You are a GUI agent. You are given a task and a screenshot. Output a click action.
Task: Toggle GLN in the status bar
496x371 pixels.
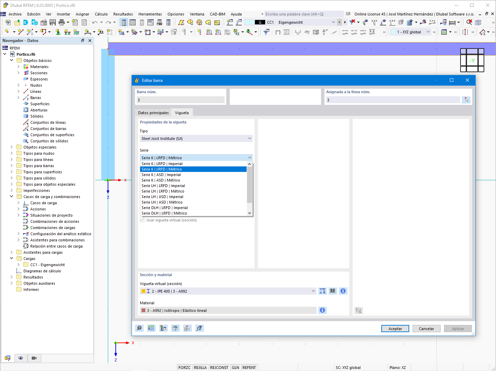tap(236, 368)
